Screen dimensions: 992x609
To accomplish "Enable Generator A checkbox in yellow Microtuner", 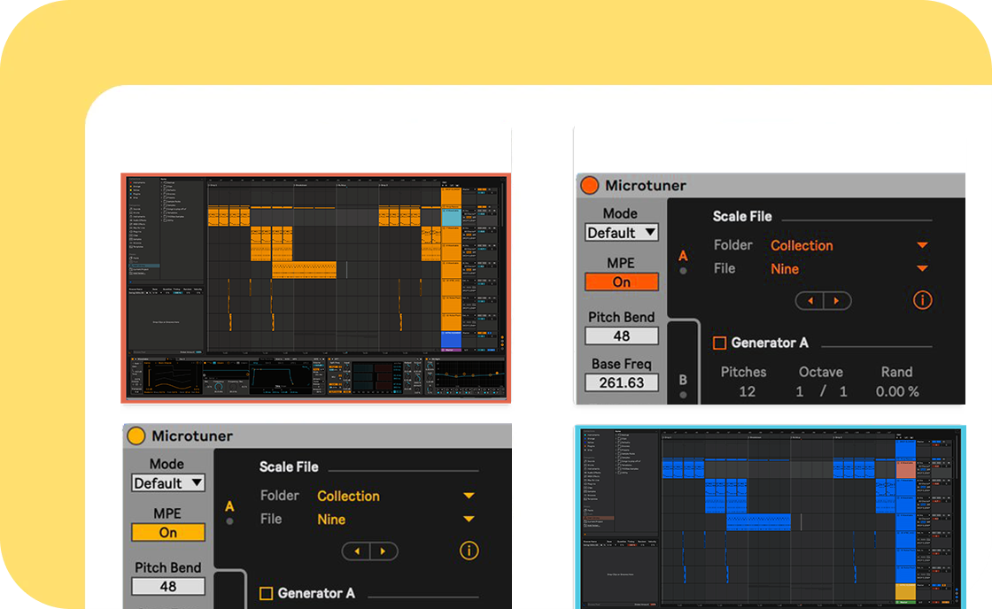I will 266,593.
